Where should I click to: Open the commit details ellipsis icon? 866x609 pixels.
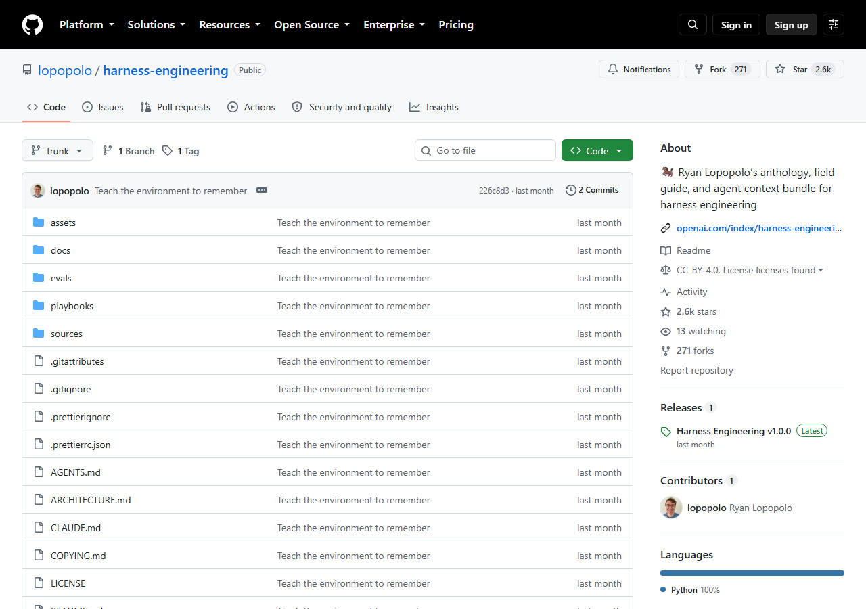(x=262, y=191)
